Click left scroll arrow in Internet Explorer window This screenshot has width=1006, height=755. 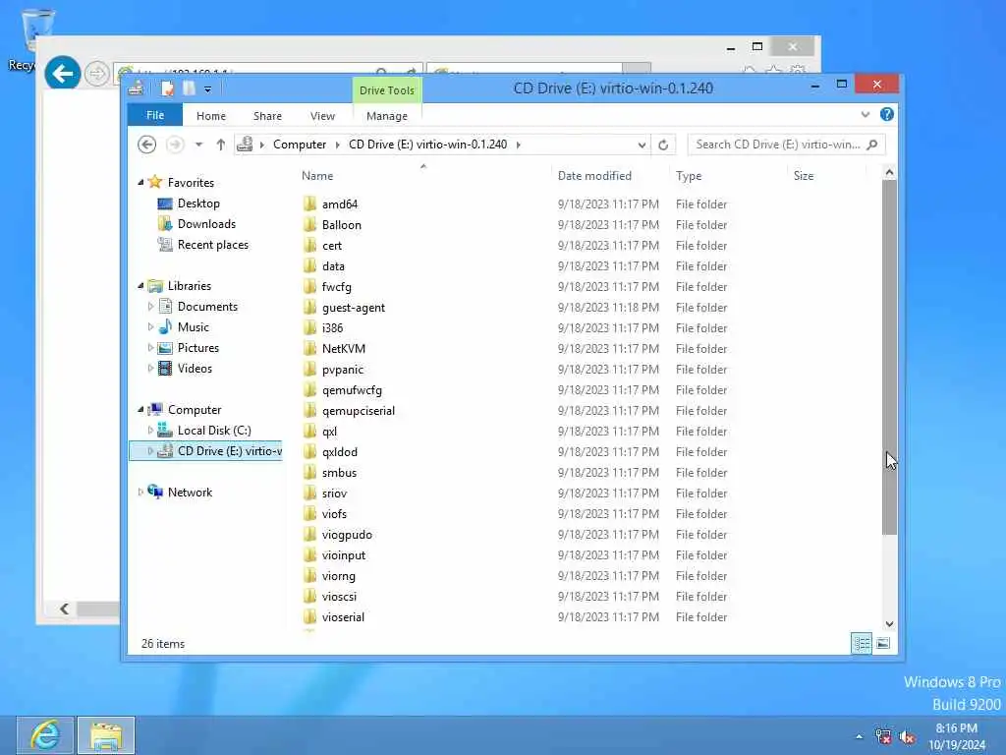(x=64, y=609)
